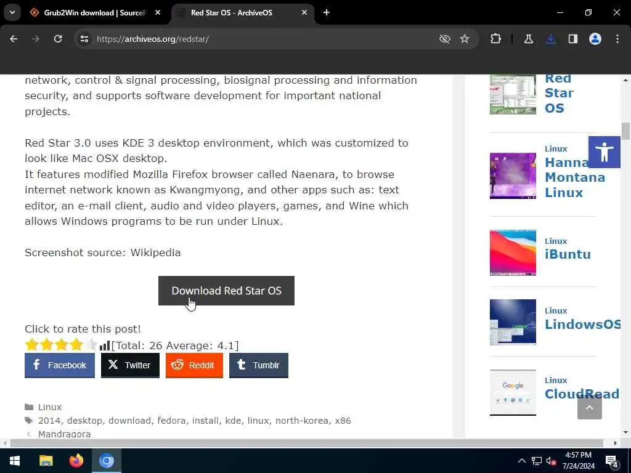Screen dimensions: 631x473
Task: Open the LindowsOS thumbnail image
Action: [x=513, y=322]
